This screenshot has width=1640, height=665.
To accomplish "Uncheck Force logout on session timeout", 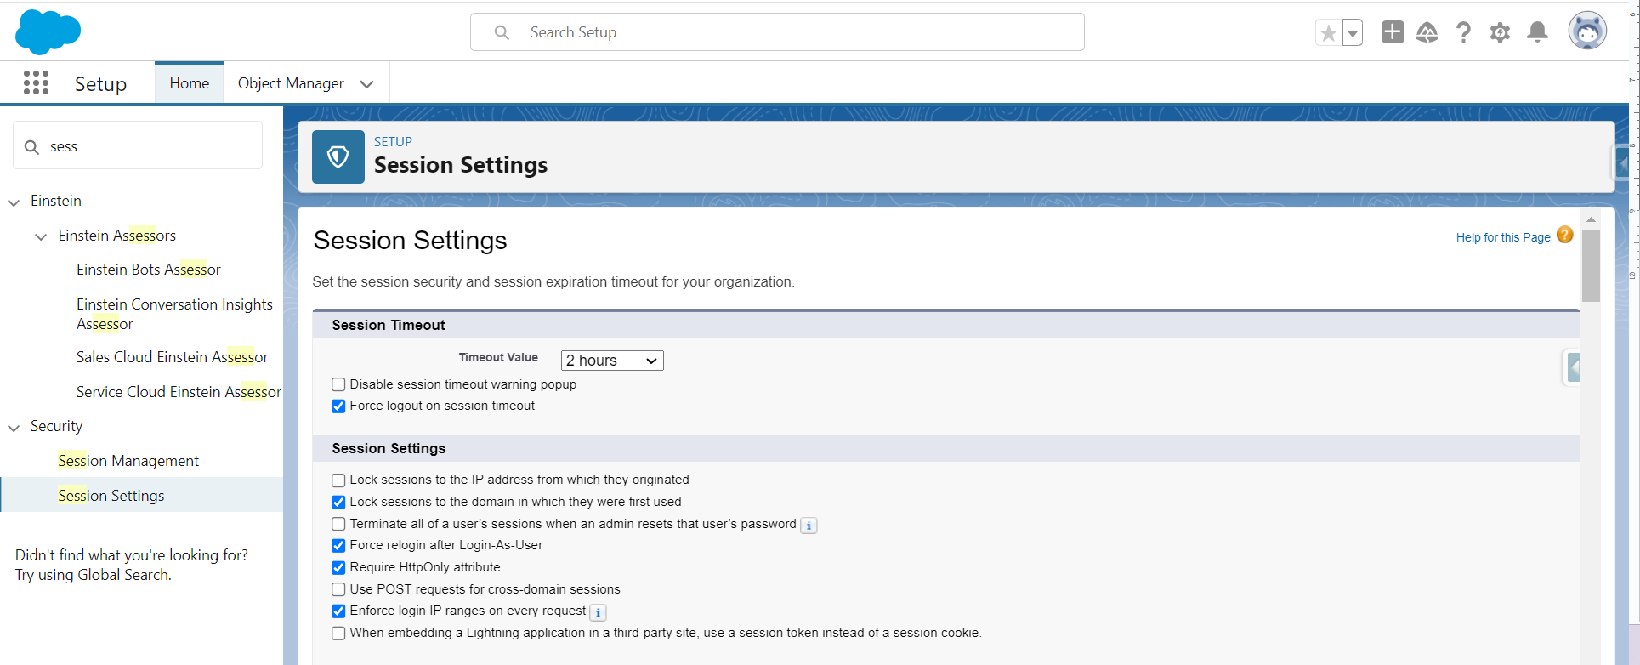I will [338, 406].
